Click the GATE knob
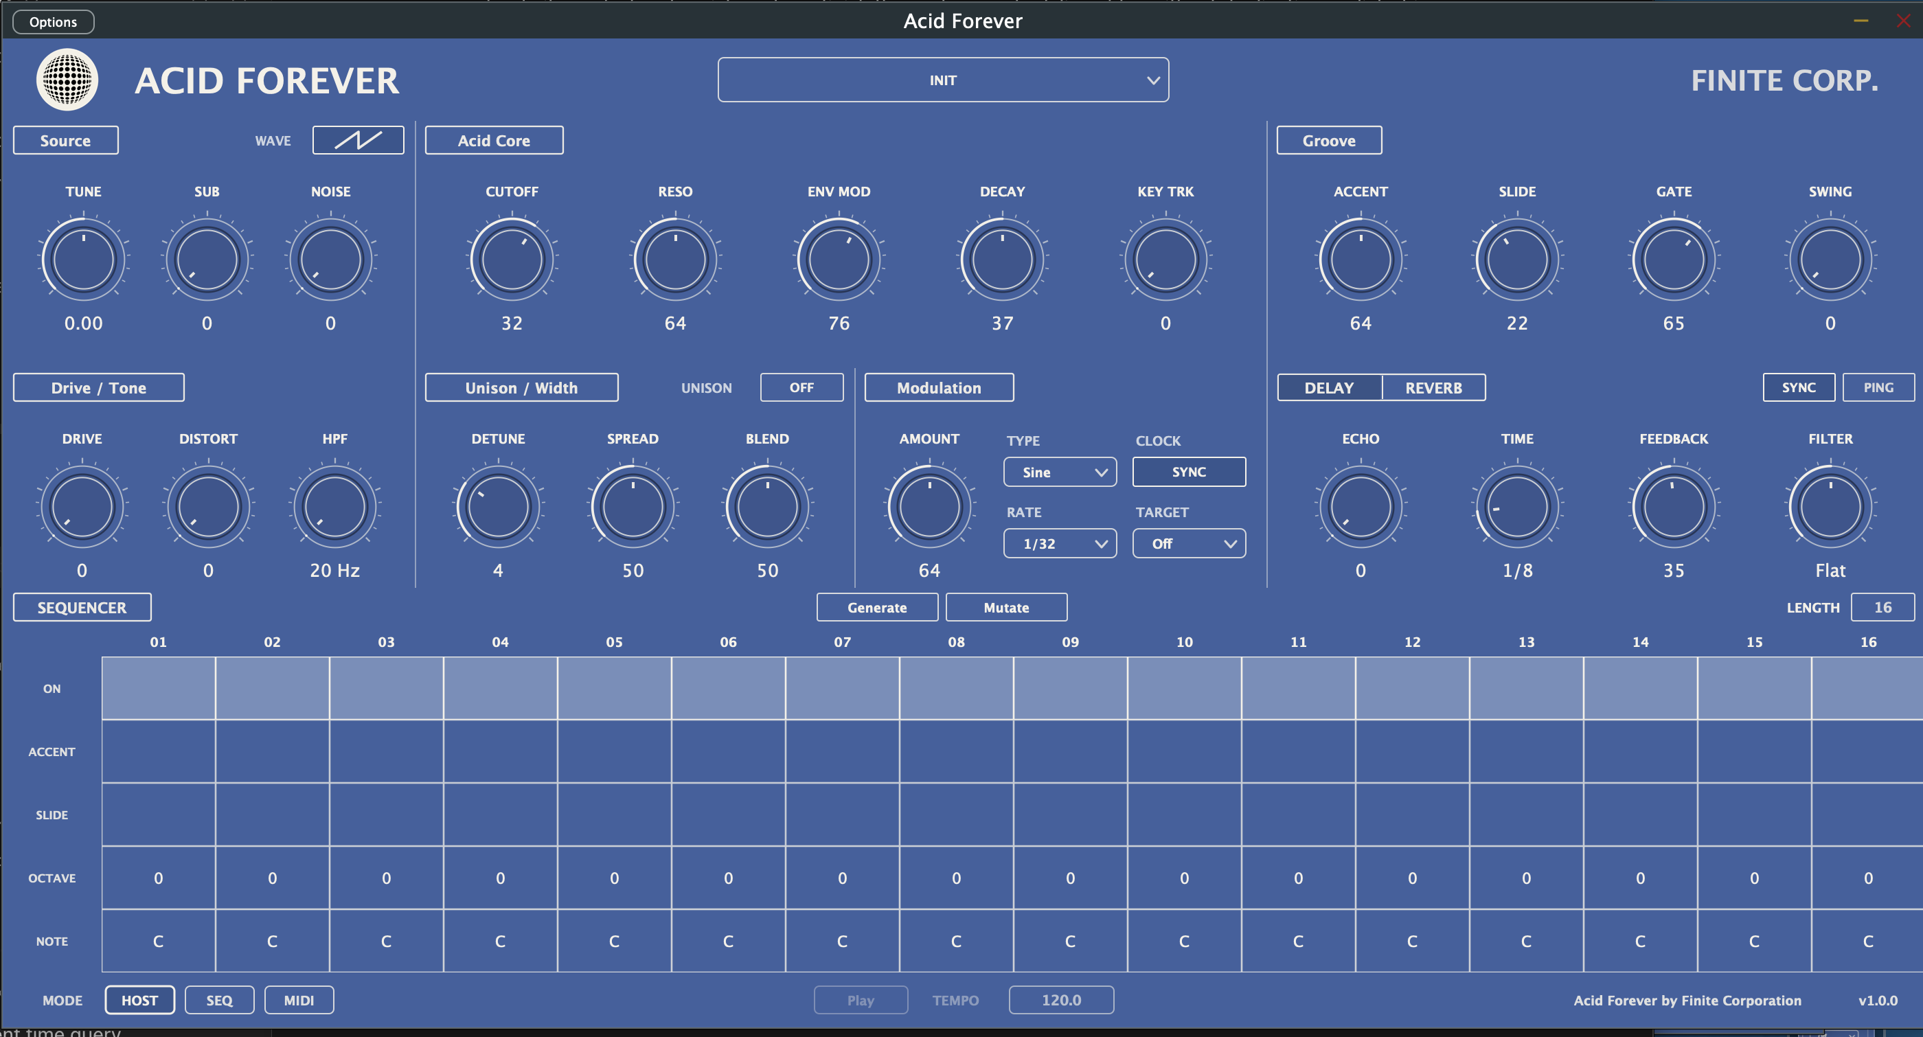Image resolution: width=1923 pixels, height=1037 pixels. click(1674, 259)
